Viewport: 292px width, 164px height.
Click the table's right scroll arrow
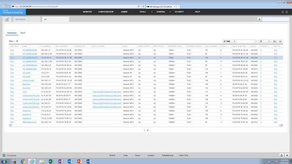[x=282, y=126]
